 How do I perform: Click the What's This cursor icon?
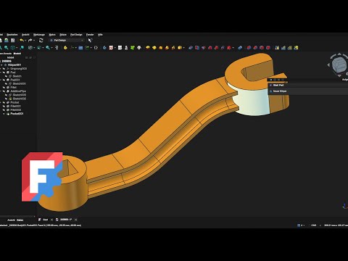(x=90, y=40)
